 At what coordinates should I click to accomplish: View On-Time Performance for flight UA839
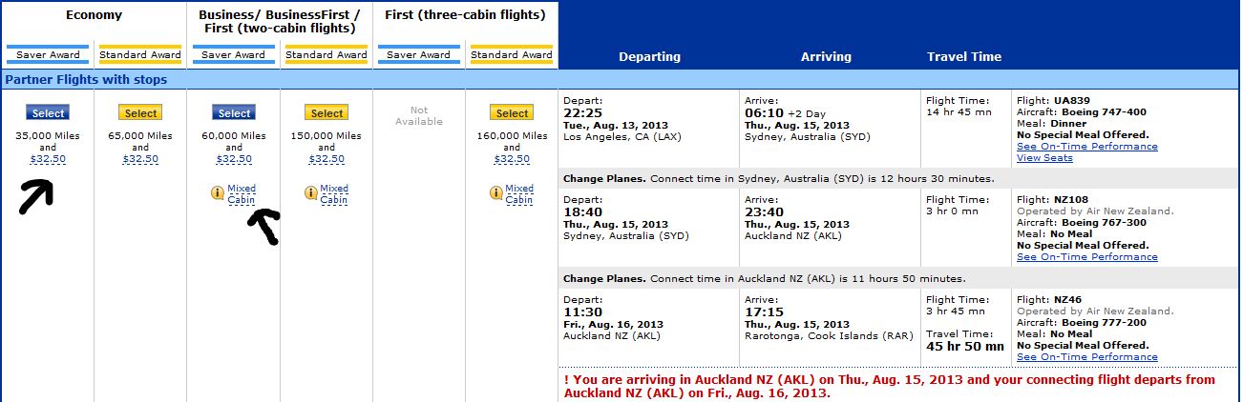coord(1086,147)
